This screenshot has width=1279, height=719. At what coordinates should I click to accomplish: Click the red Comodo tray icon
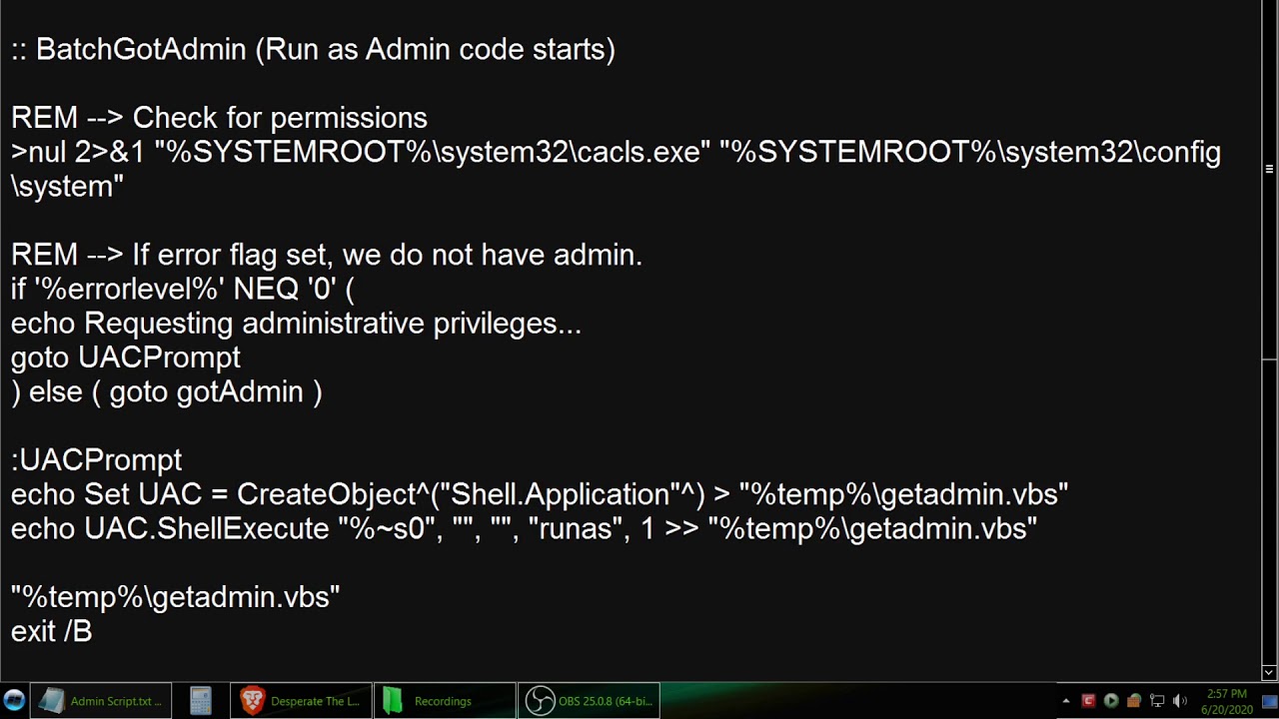[1088, 701]
